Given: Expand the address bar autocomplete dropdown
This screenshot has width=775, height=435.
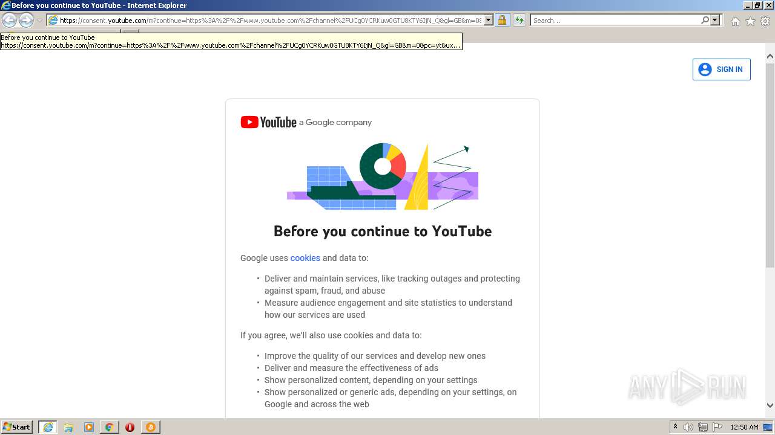Looking at the screenshot, I should [488, 20].
